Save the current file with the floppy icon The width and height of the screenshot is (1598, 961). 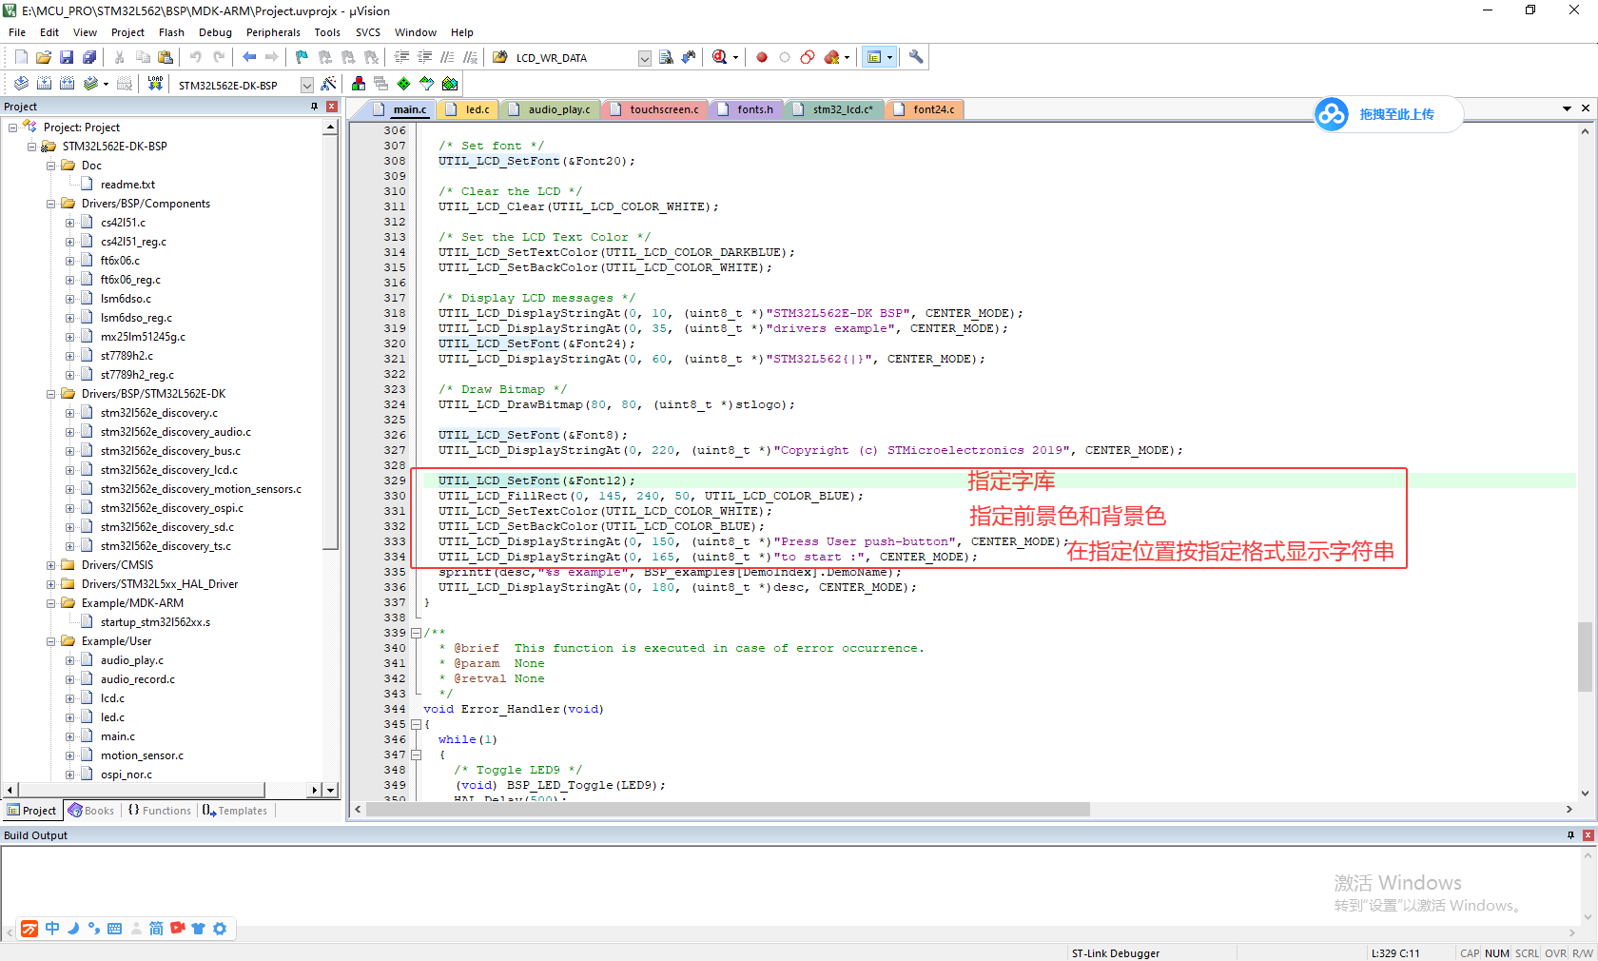pos(67,57)
